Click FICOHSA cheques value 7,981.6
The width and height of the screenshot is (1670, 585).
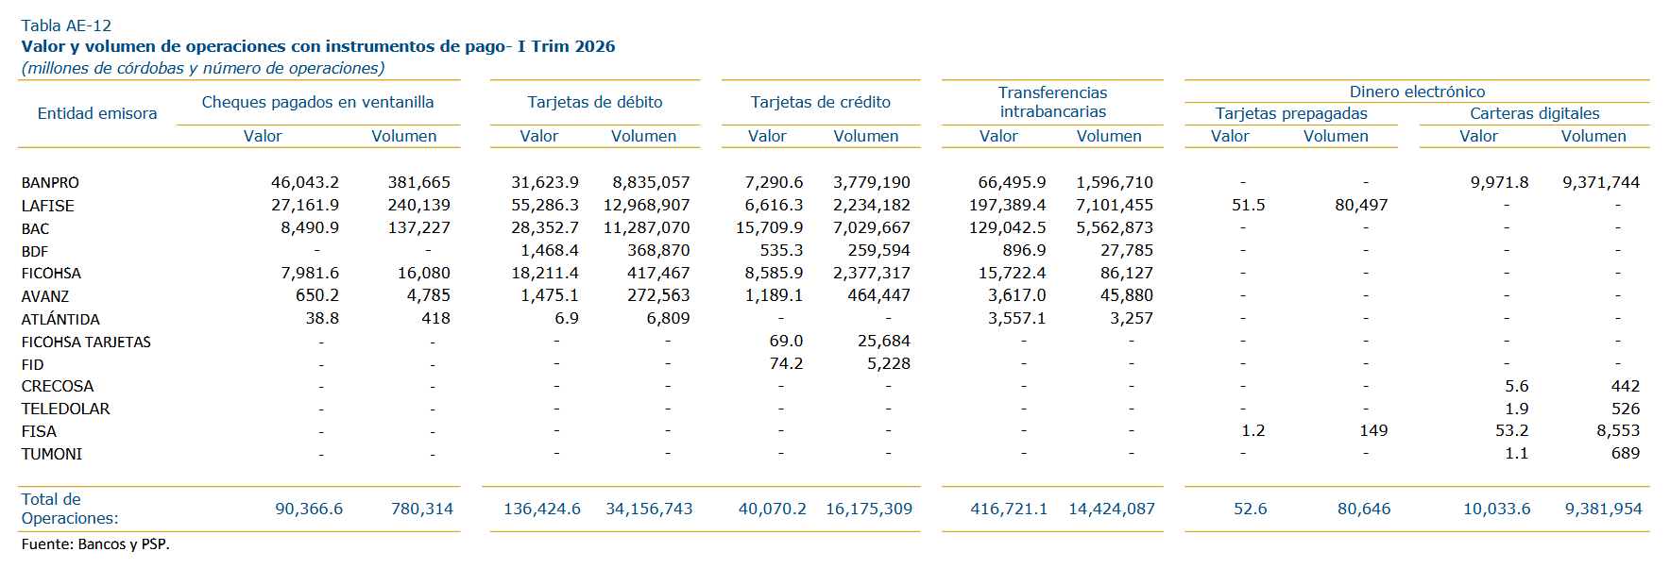[310, 273]
